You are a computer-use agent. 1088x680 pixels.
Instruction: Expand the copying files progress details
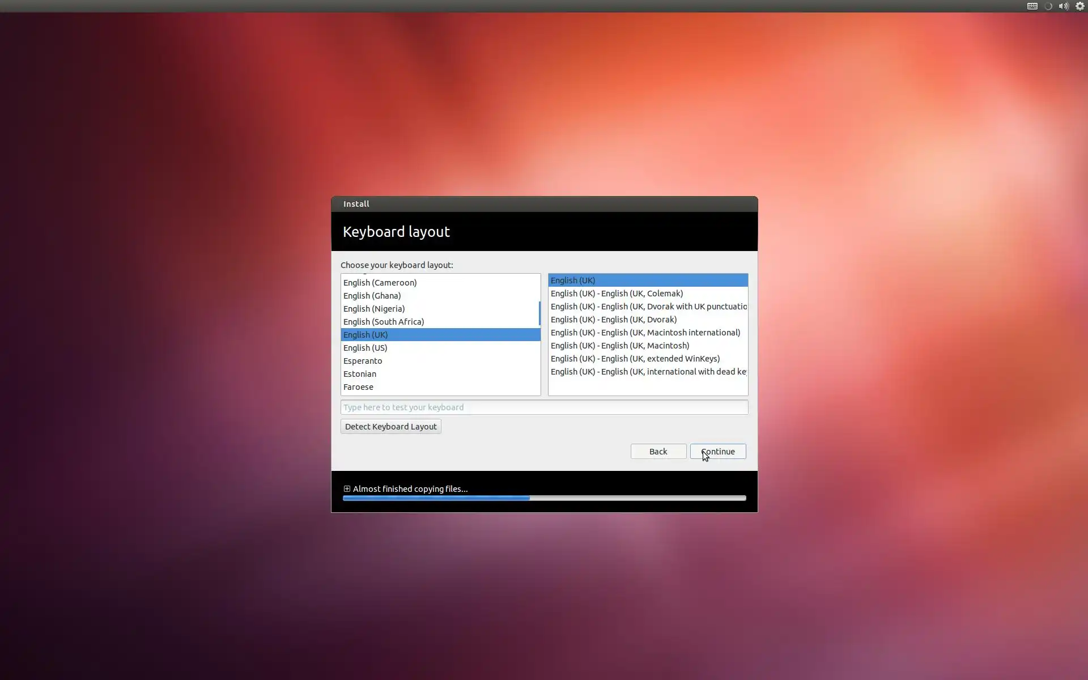(347, 488)
